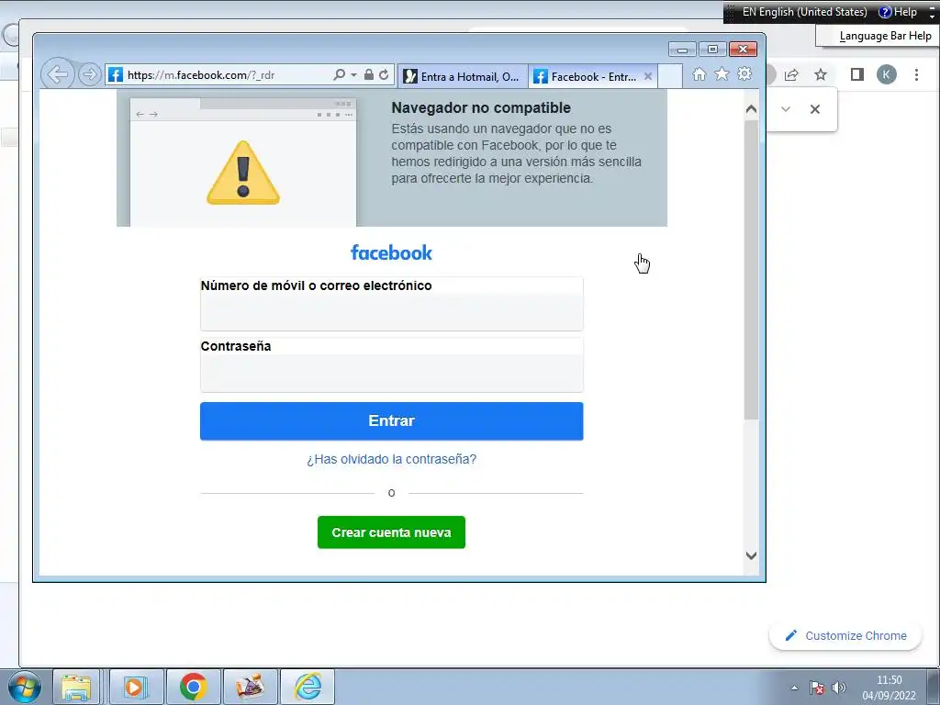Click the Action Center flag icon

[816, 688]
